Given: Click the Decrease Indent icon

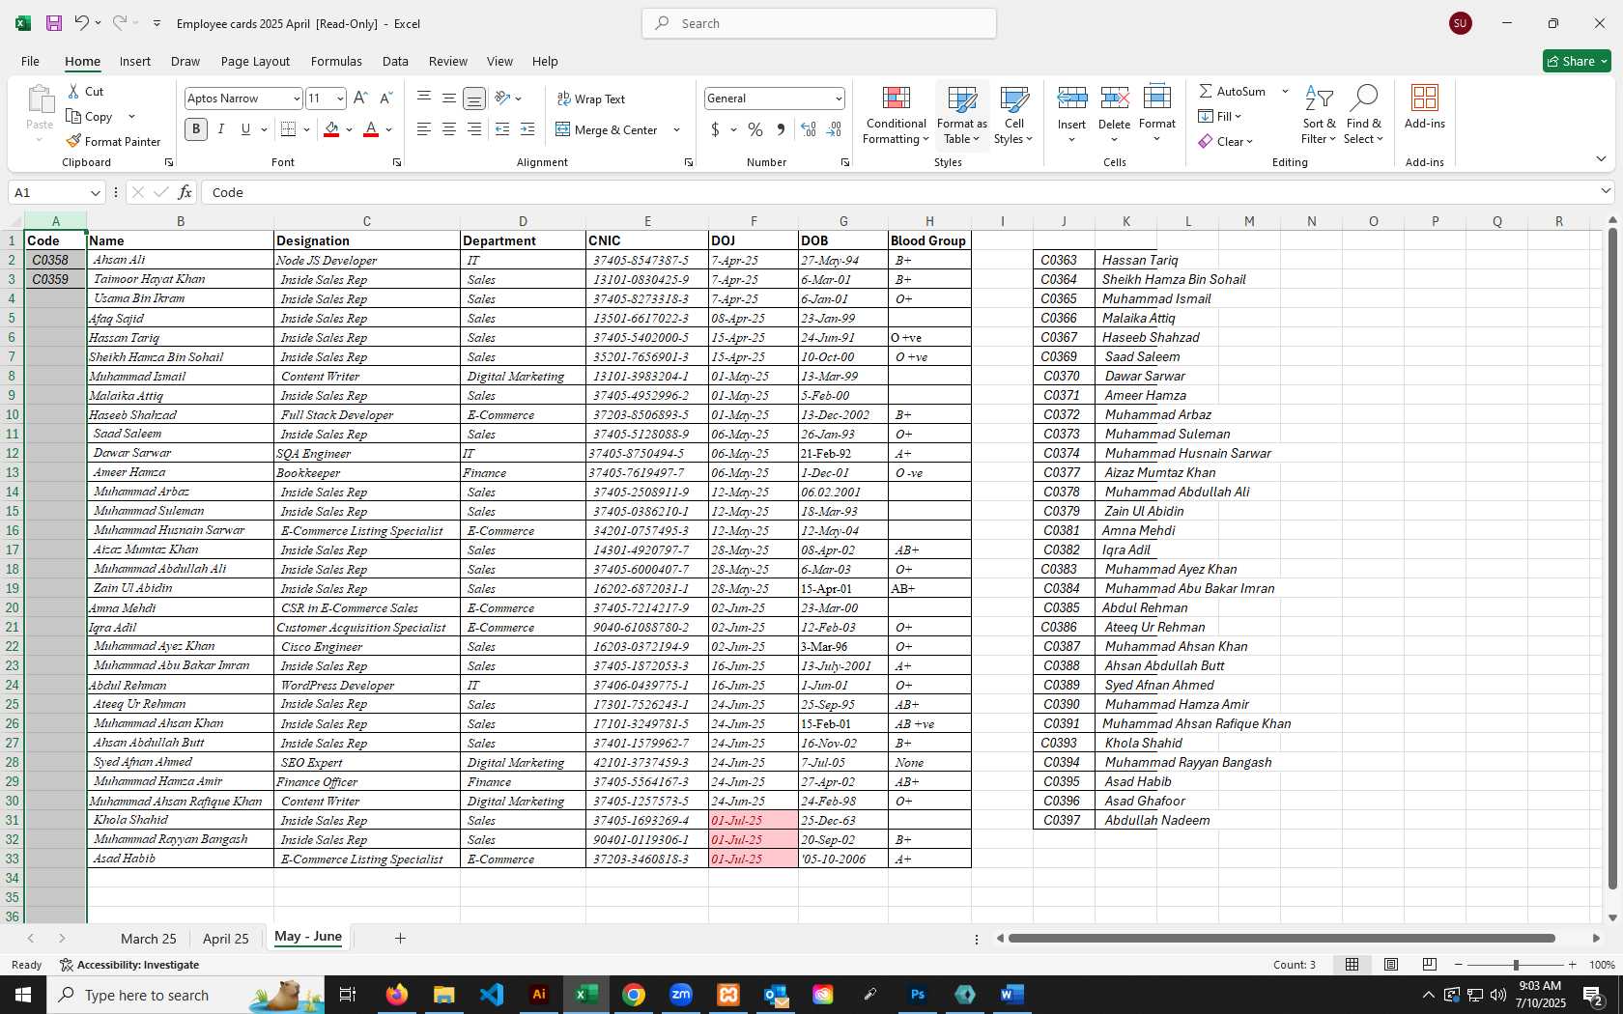Looking at the screenshot, I should 502,129.
